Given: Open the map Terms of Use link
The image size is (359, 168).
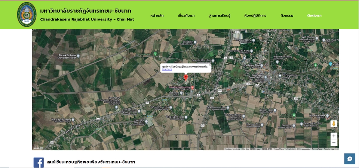Looking at the screenshot, I should (x=317, y=149).
